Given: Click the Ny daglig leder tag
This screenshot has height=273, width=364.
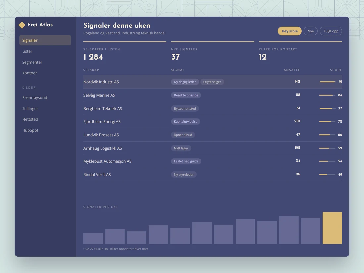Looking at the screenshot, I should [x=185, y=82].
